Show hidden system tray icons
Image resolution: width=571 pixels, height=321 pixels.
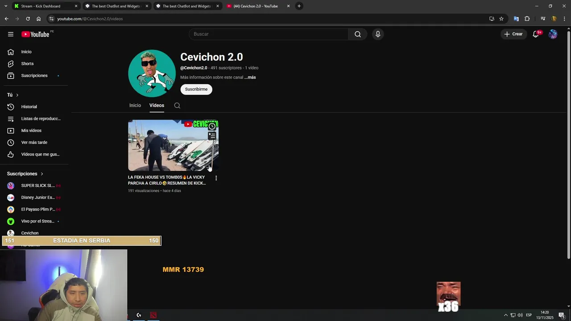pyautogui.click(x=506, y=315)
